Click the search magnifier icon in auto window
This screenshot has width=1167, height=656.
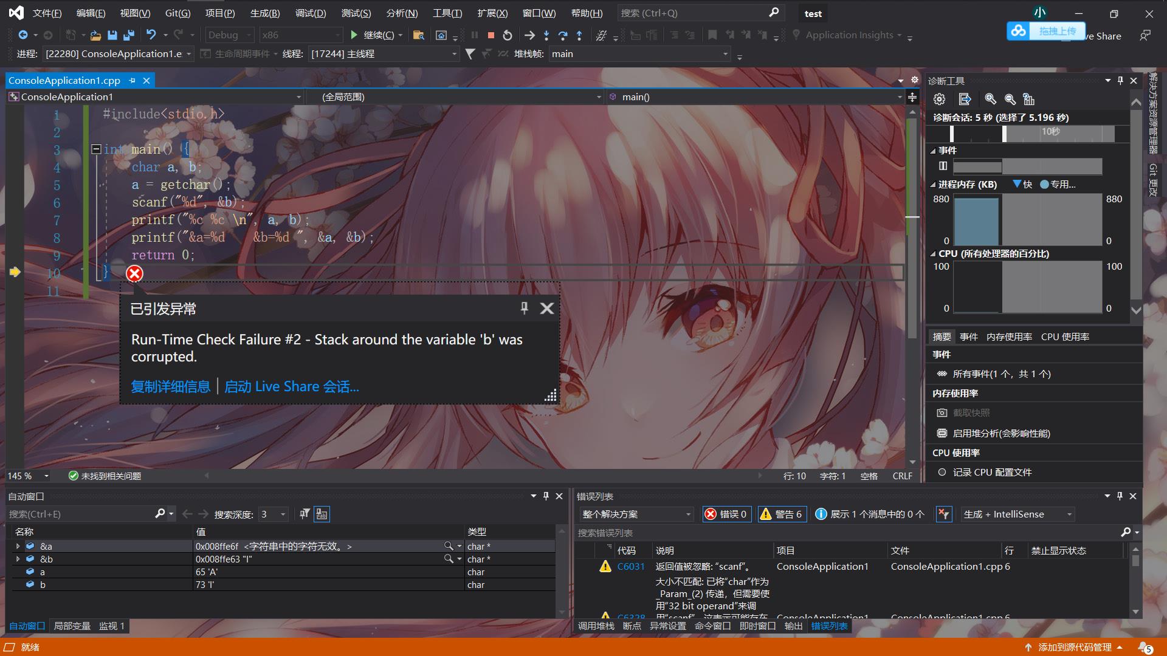(158, 514)
